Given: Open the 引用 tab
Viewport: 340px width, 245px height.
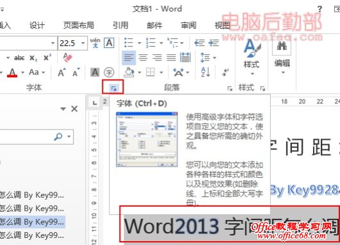Looking at the screenshot, I should point(120,26).
